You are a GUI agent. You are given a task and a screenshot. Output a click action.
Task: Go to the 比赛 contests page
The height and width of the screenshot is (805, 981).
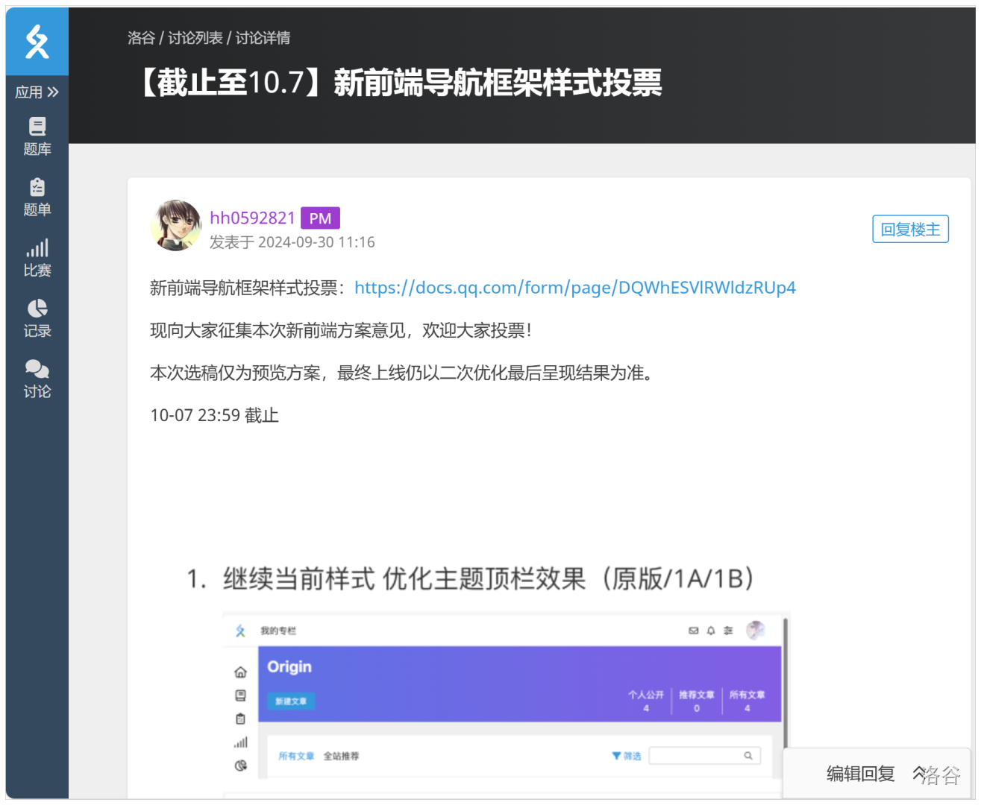click(x=37, y=258)
